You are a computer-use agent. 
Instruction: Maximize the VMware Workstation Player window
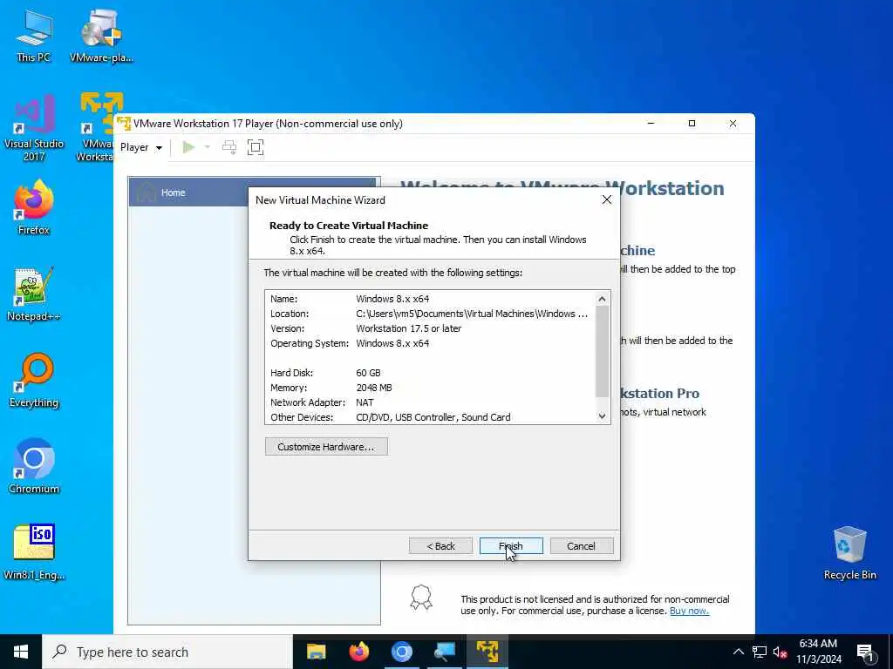pos(692,124)
